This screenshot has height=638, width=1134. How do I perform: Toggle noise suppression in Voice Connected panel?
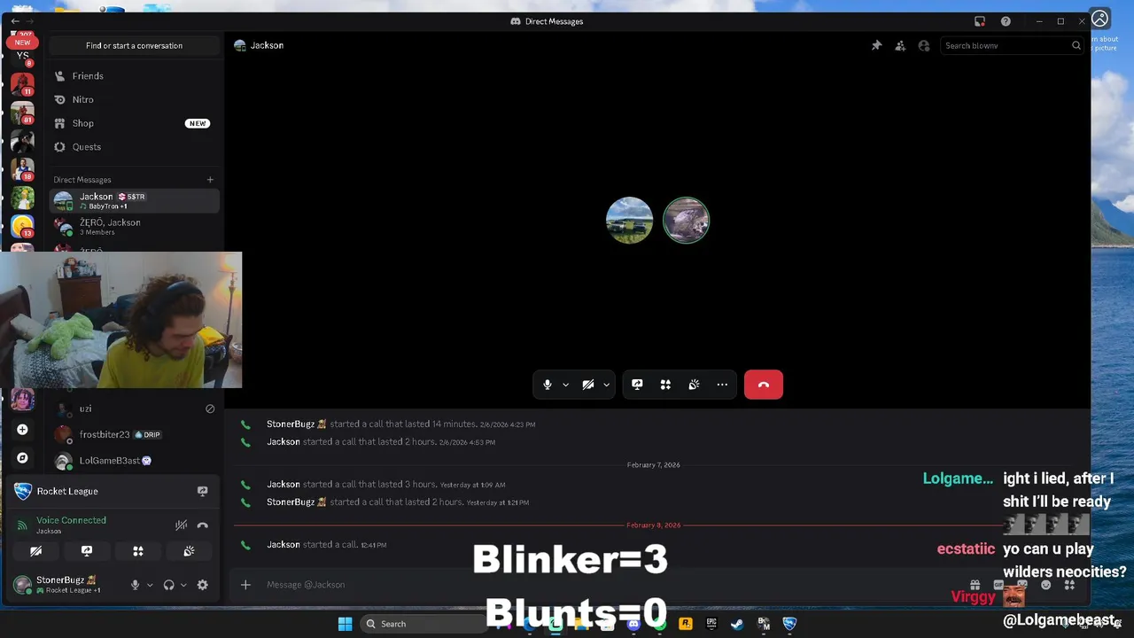click(x=181, y=525)
